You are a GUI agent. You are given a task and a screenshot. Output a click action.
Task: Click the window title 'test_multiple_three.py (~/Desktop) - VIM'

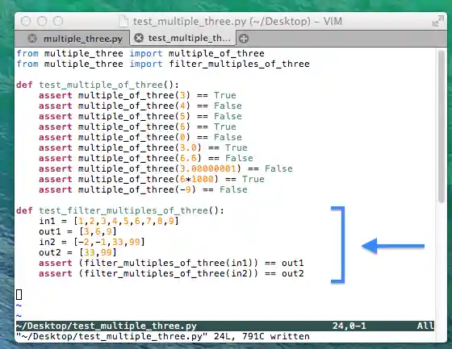click(237, 21)
